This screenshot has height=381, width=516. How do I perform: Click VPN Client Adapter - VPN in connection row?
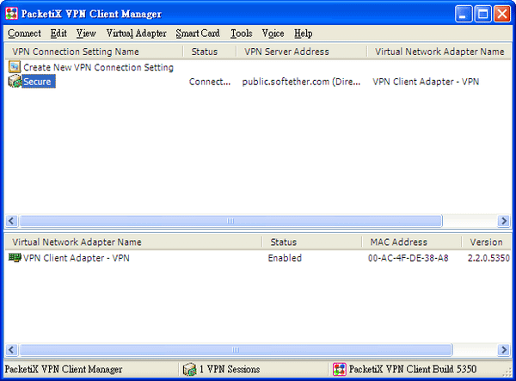(x=426, y=82)
